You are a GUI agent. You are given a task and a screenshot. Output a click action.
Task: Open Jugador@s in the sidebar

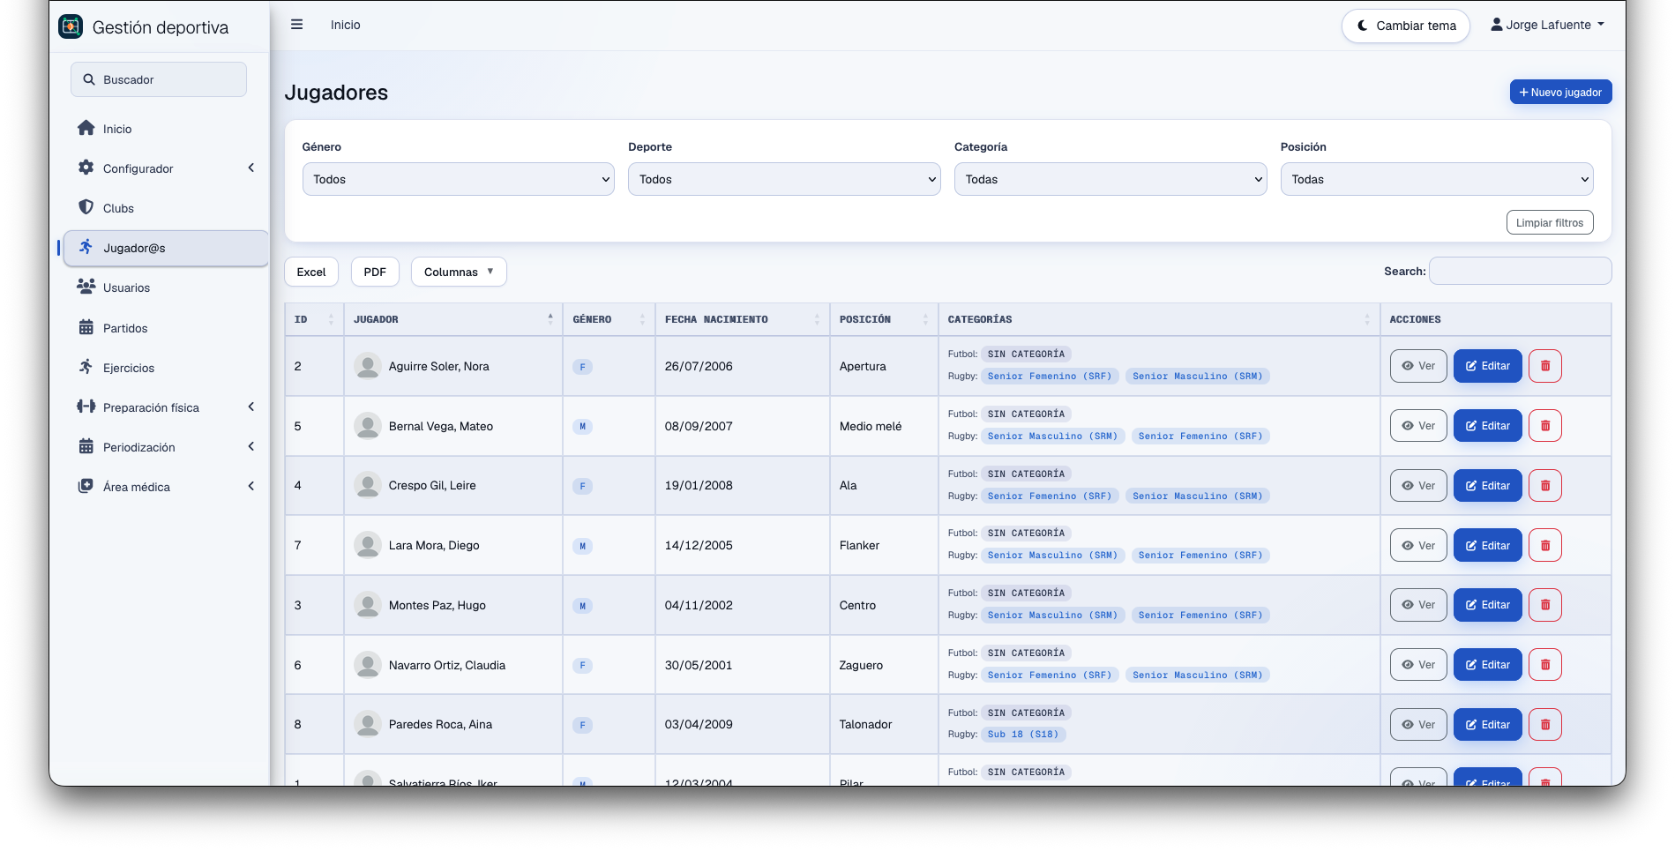pyautogui.click(x=166, y=248)
